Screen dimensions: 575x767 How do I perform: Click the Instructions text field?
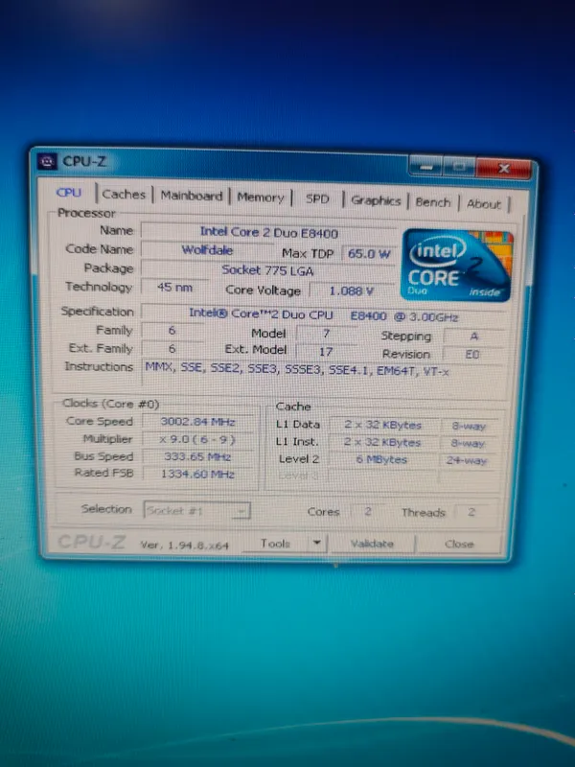point(323,372)
